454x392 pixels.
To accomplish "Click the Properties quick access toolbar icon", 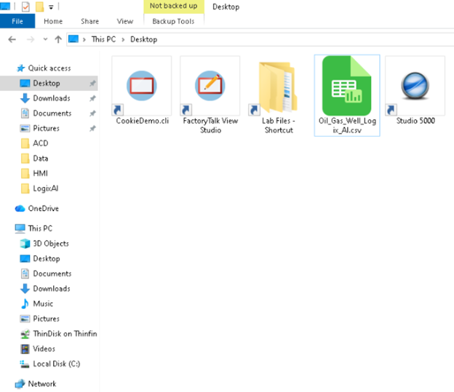I will pos(25,7).
